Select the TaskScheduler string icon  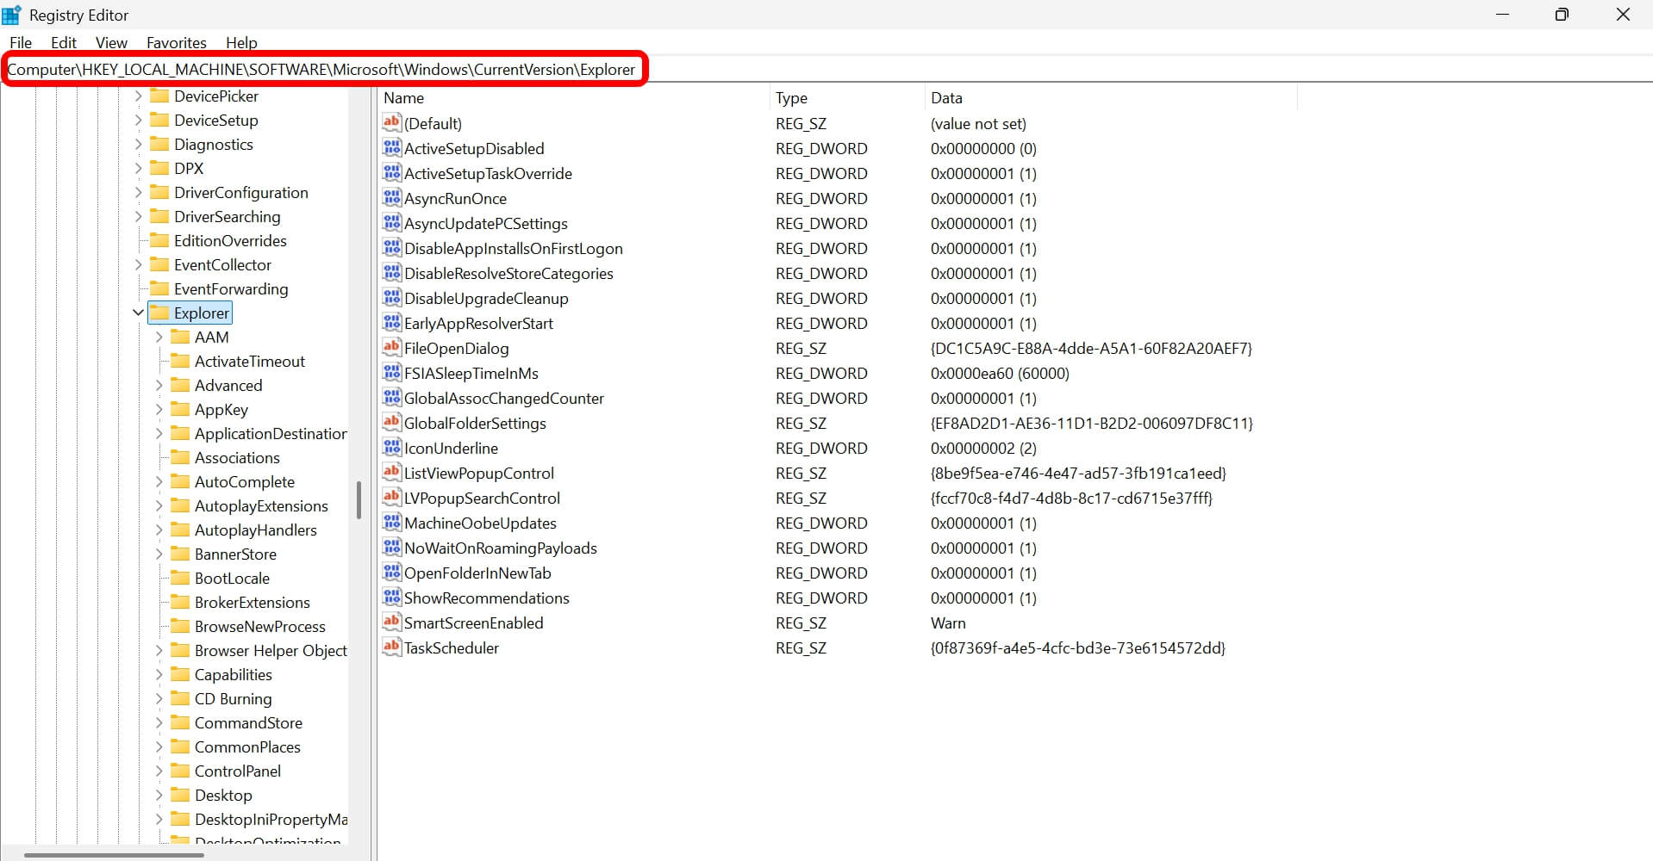coord(392,647)
